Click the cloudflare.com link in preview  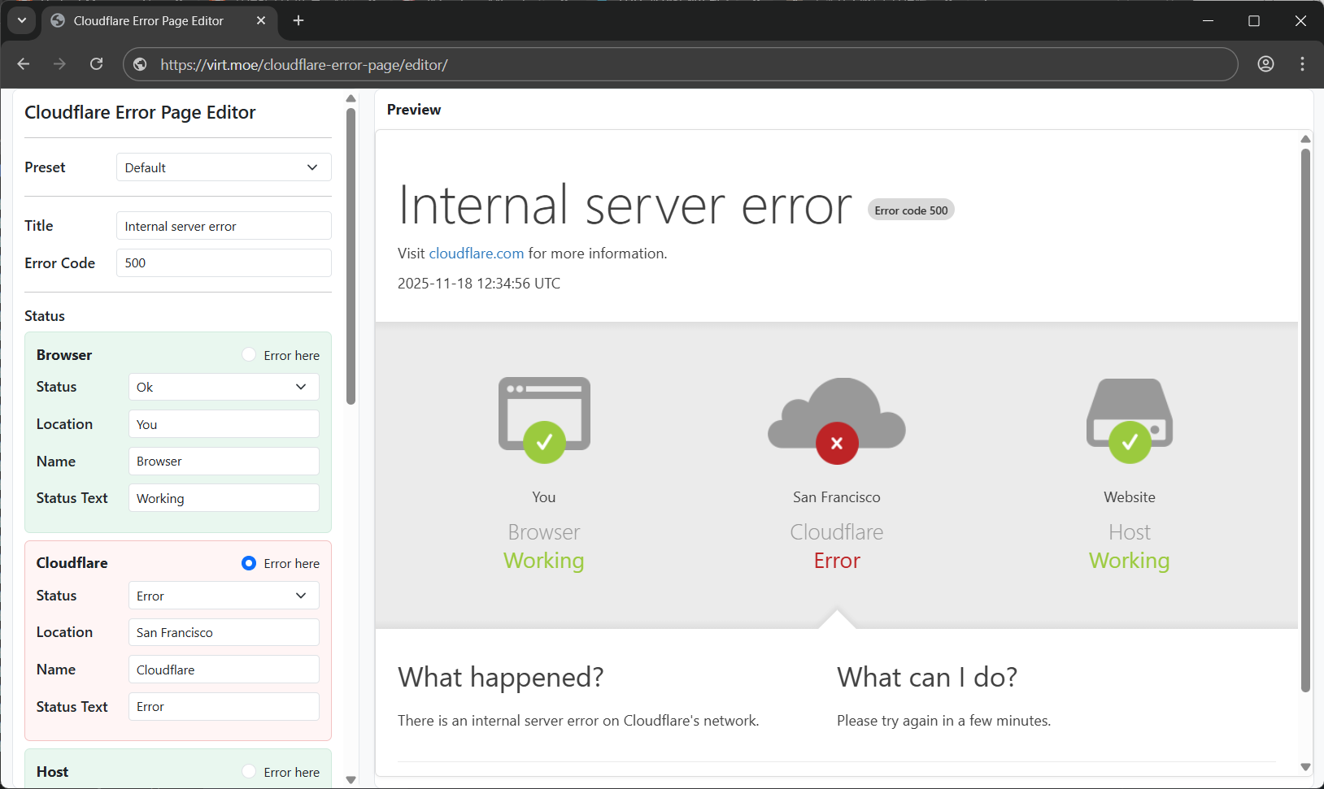476,254
